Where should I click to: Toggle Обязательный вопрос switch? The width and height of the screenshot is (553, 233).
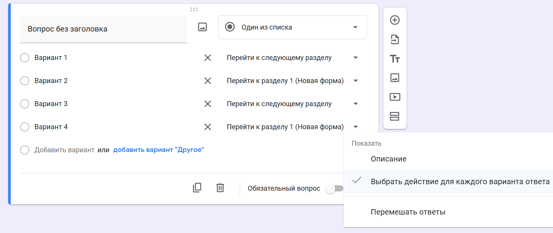(334, 189)
